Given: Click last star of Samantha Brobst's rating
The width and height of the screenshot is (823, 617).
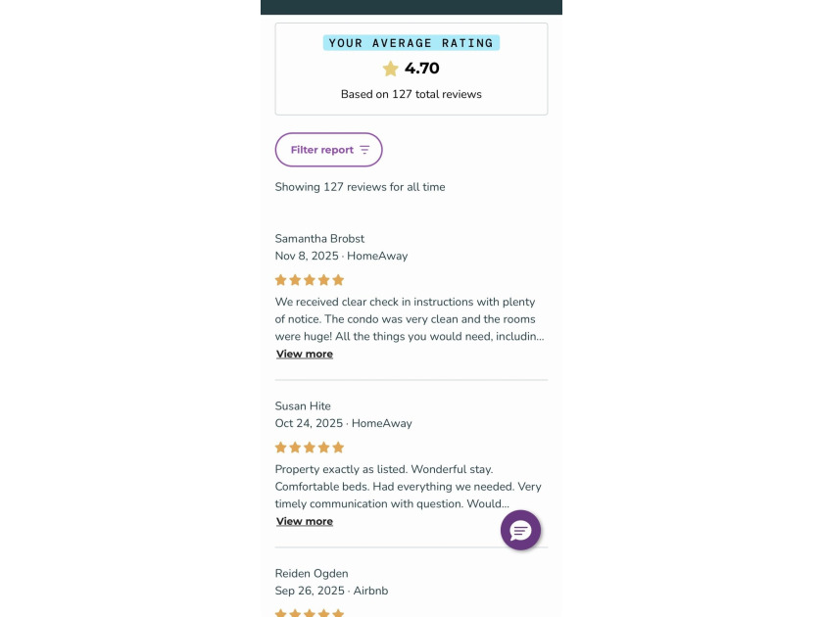Looking at the screenshot, I should tap(339, 280).
